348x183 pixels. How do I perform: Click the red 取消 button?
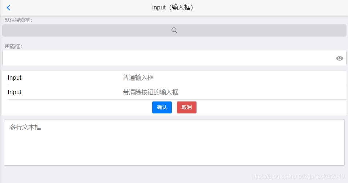187,107
